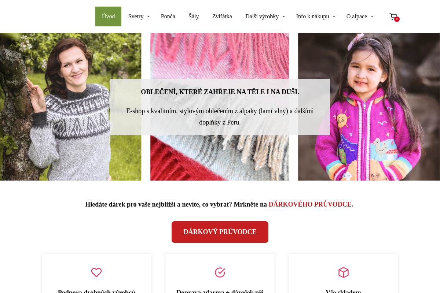This screenshot has height=293, width=440.
Task: Expand the Další výrobky dropdown arrow
Action: (x=284, y=16)
